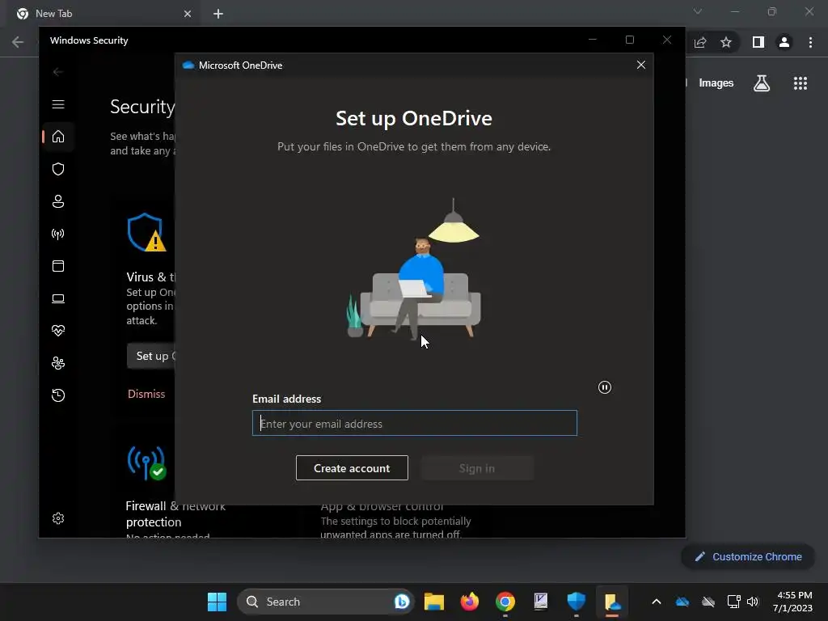
Task: Click the Virus & threat warning shield icon
Action: [146, 232]
